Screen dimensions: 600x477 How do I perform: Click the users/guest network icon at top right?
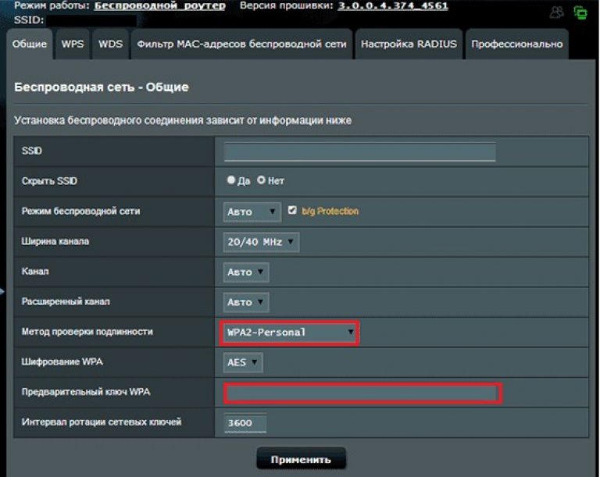tap(556, 12)
